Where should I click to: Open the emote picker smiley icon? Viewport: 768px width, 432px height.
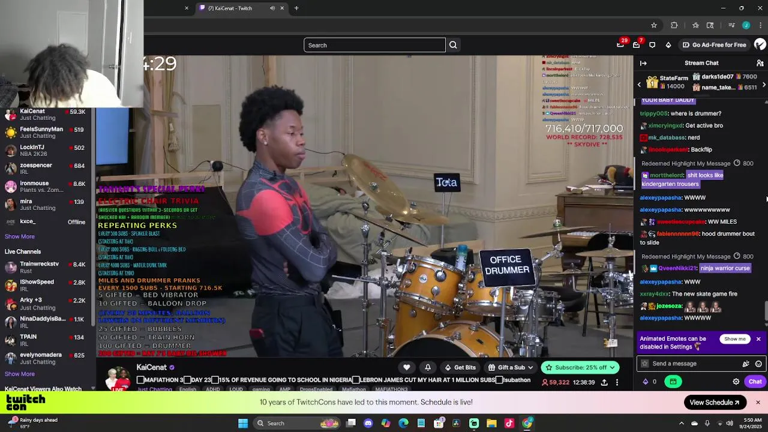click(758, 364)
